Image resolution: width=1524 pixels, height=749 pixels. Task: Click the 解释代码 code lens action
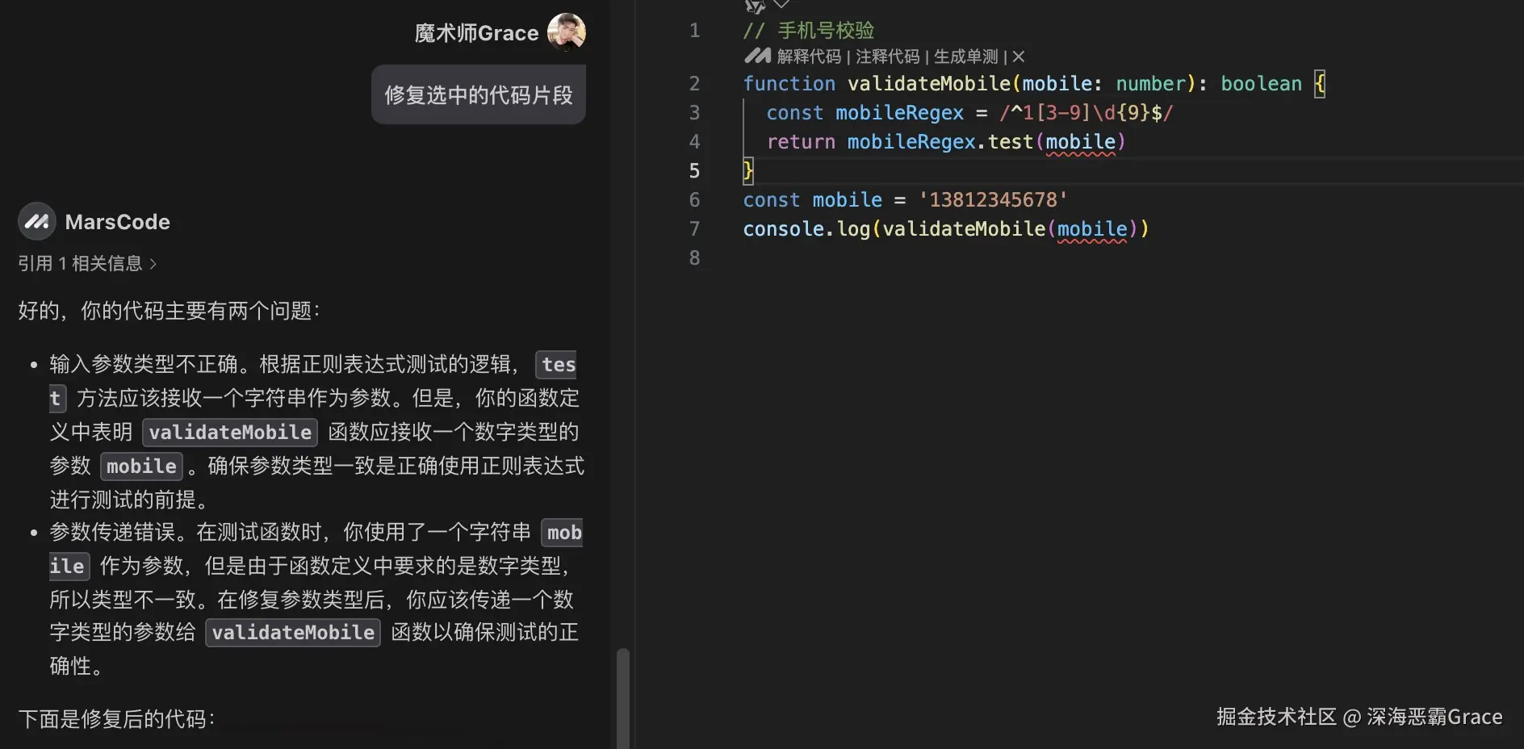[x=808, y=56]
